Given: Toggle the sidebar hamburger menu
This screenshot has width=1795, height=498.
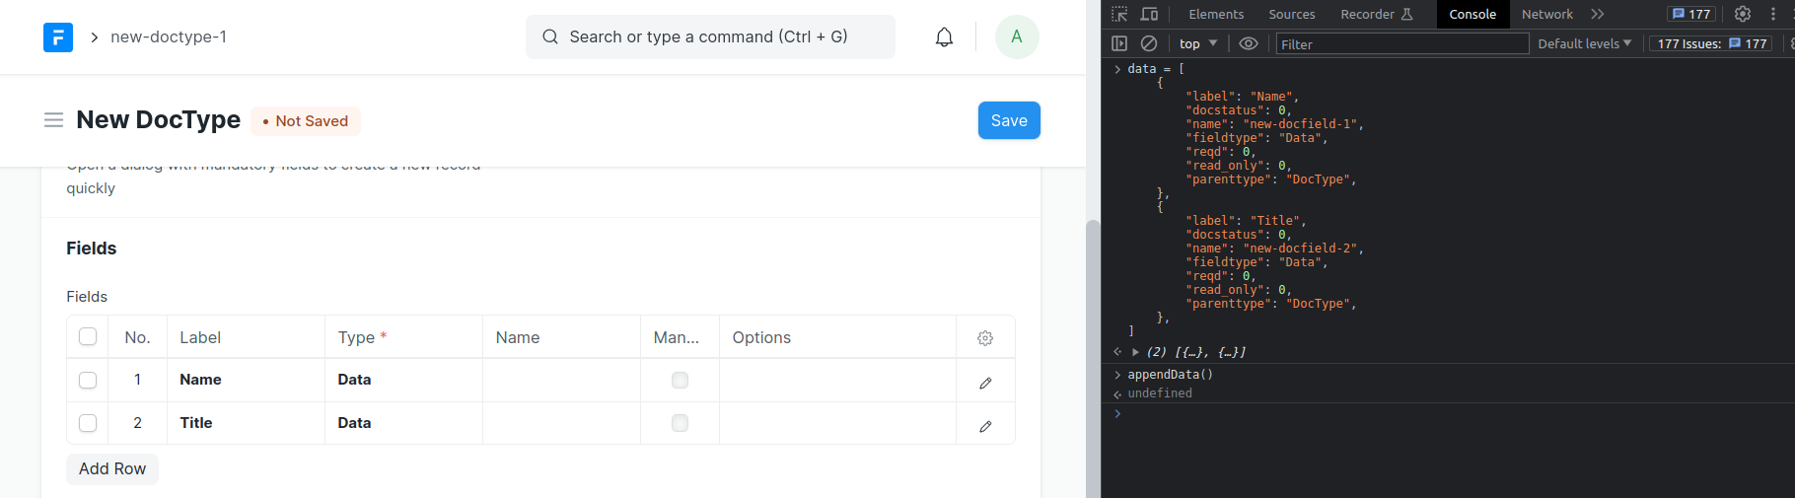Looking at the screenshot, I should (x=53, y=120).
